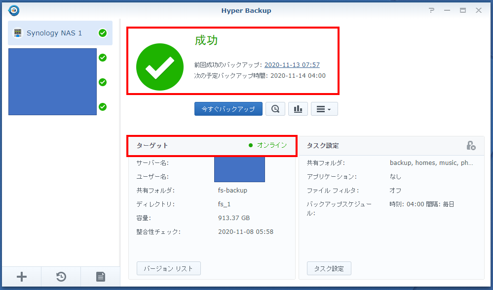The image size is (493, 290).
Task: Click the Hyper Backup window title
Action: 246,10
